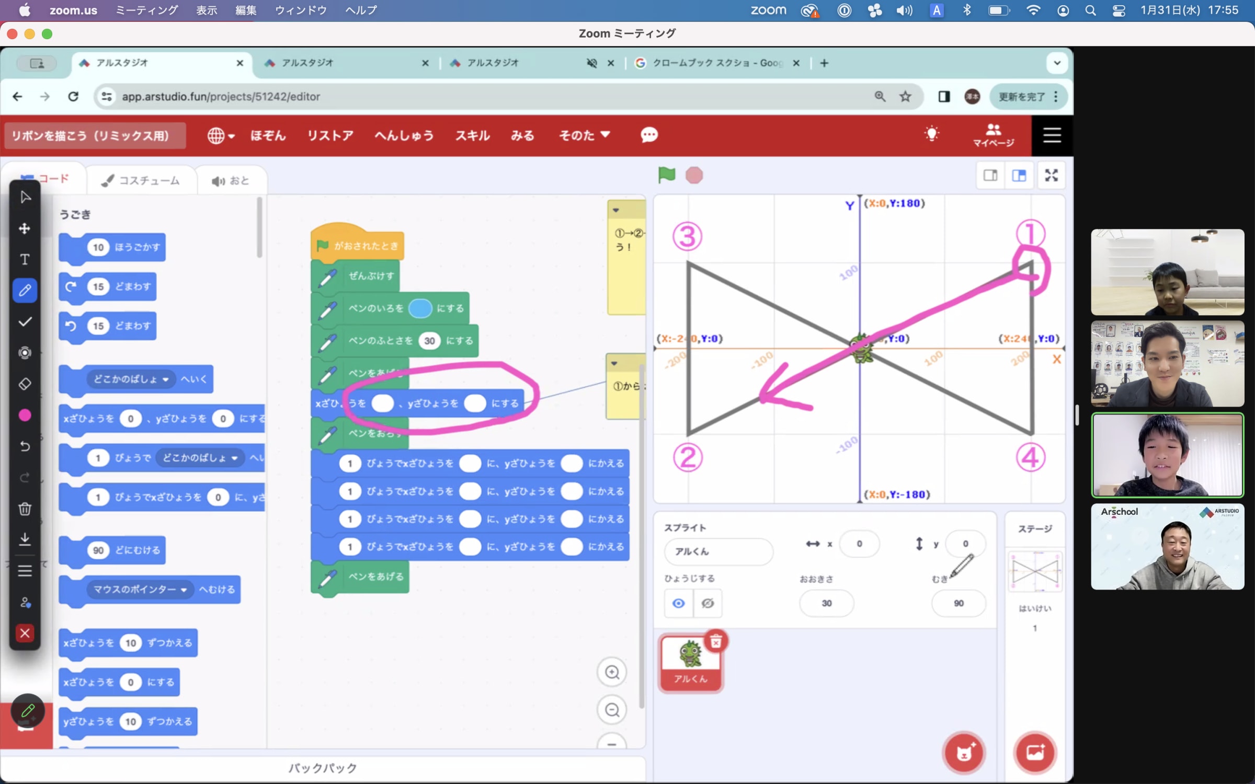Choose the eraser tool in annotation toolbar
This screenshot has height=784, width=1255.
point(25,384)
